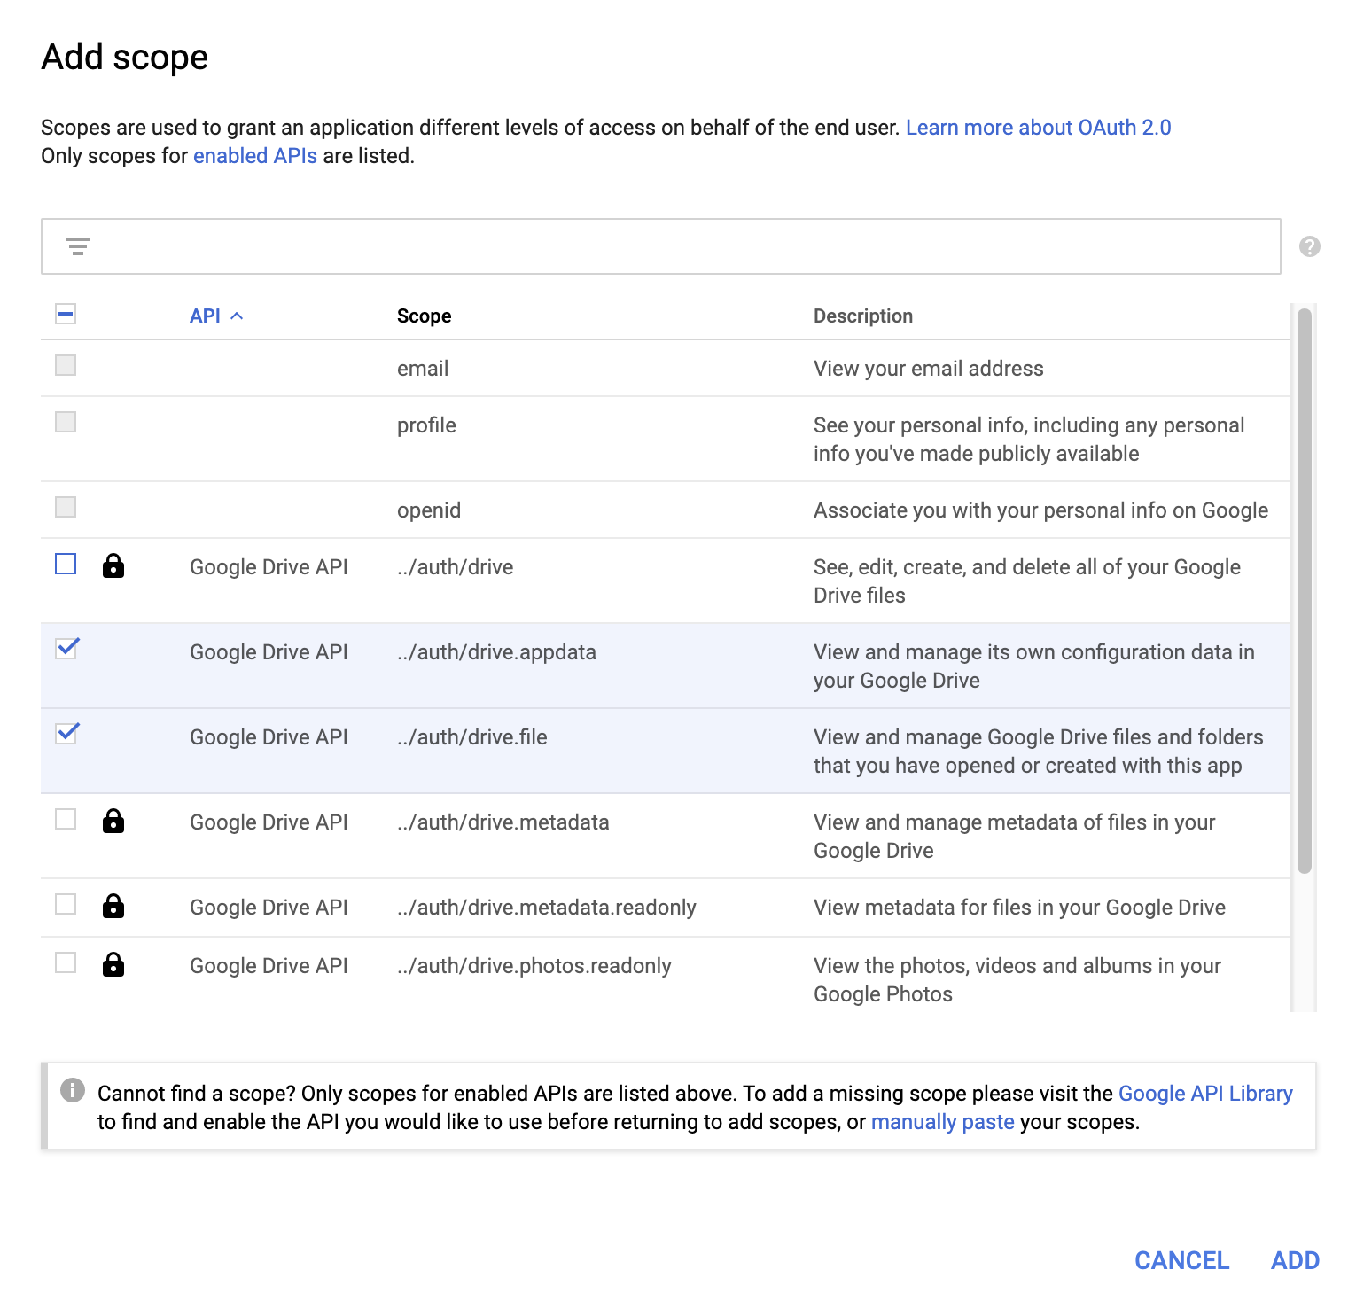Sort by the API column header
Image resolution: width=1356 pixels, height=1301 pixels.
point(205,316)
